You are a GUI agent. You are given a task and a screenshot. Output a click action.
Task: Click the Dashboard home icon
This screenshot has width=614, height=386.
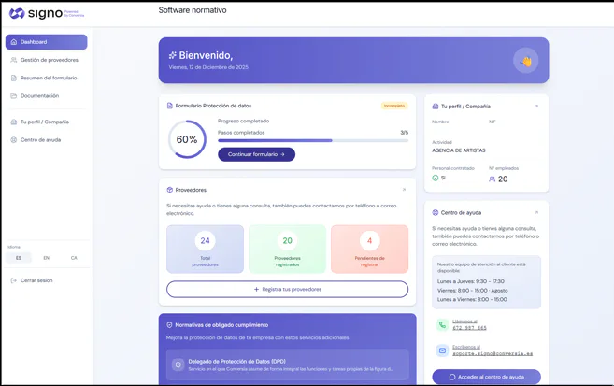point(14,42)
